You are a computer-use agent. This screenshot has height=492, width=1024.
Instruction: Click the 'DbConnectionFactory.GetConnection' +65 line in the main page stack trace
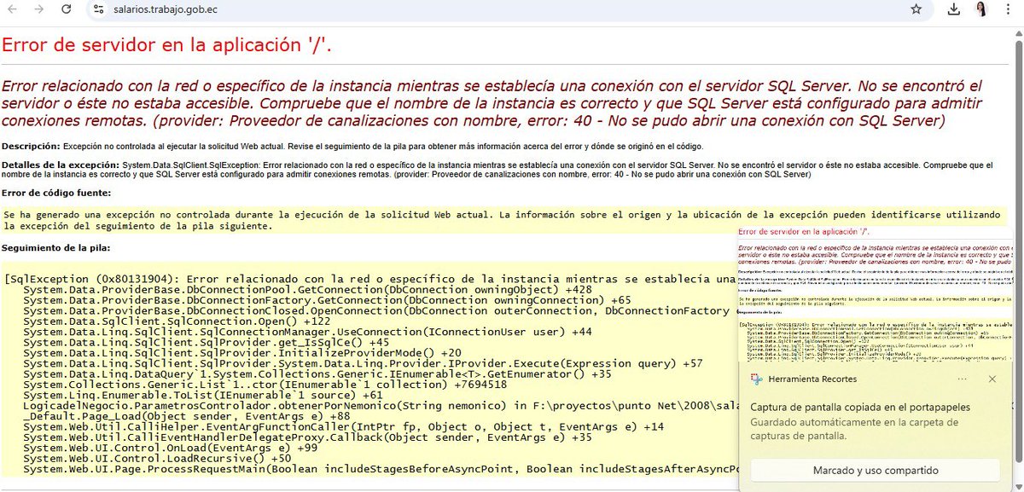click(327, 300)
